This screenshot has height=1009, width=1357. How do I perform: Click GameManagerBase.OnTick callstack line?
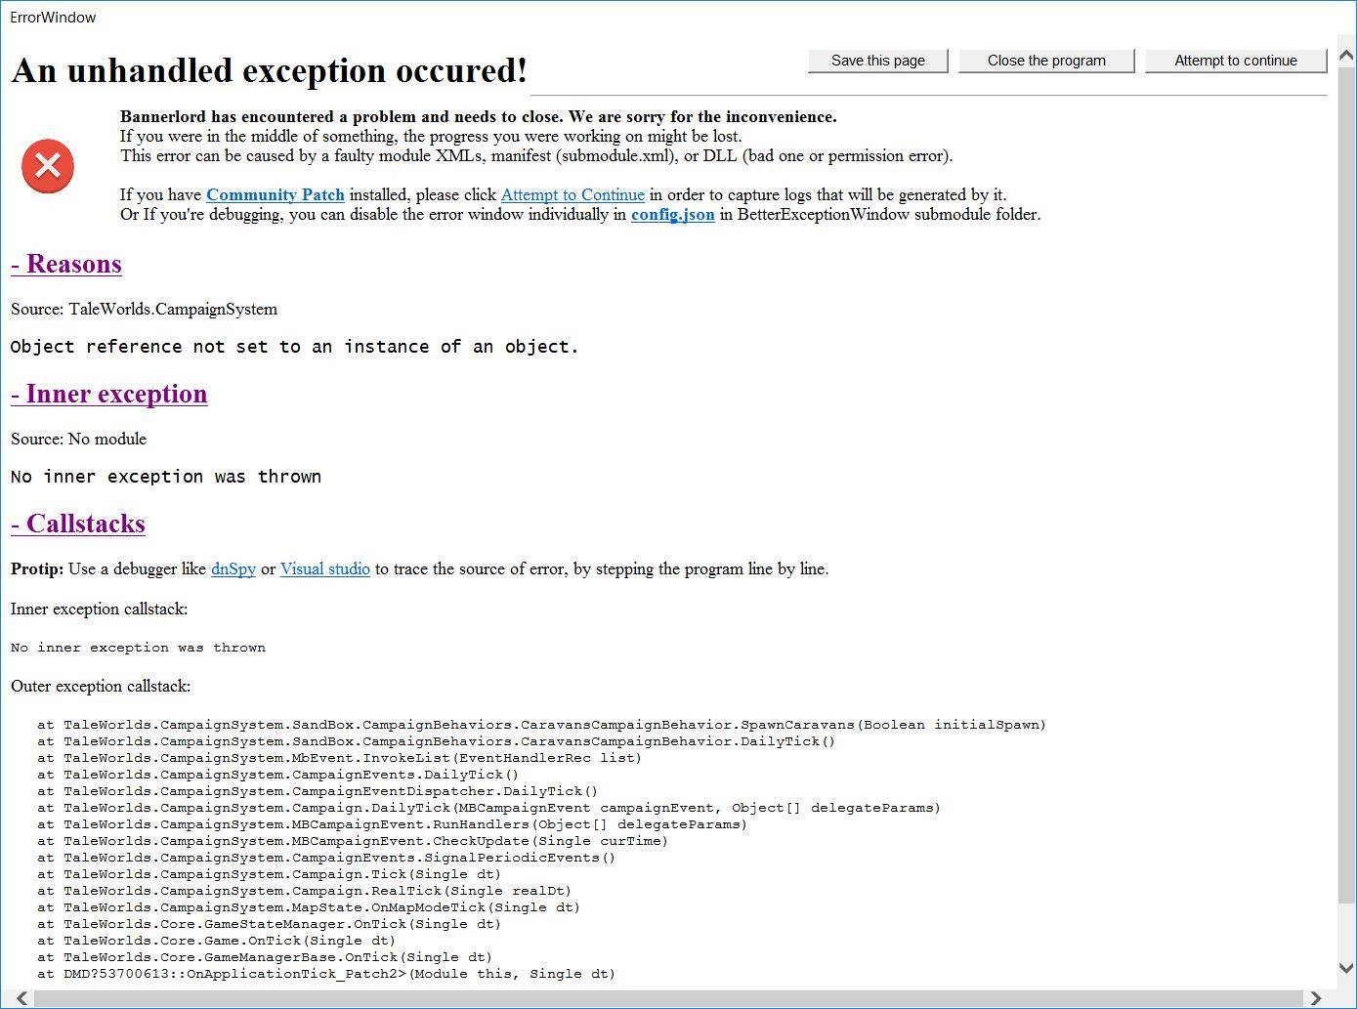coord(265,957)
